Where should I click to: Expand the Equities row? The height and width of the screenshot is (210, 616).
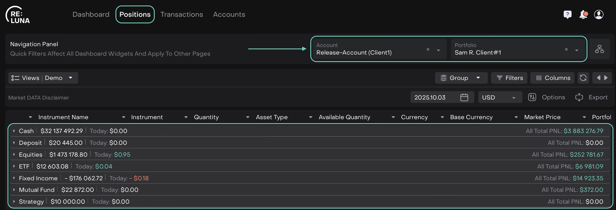pyautogui.click(x=14, y=155)
